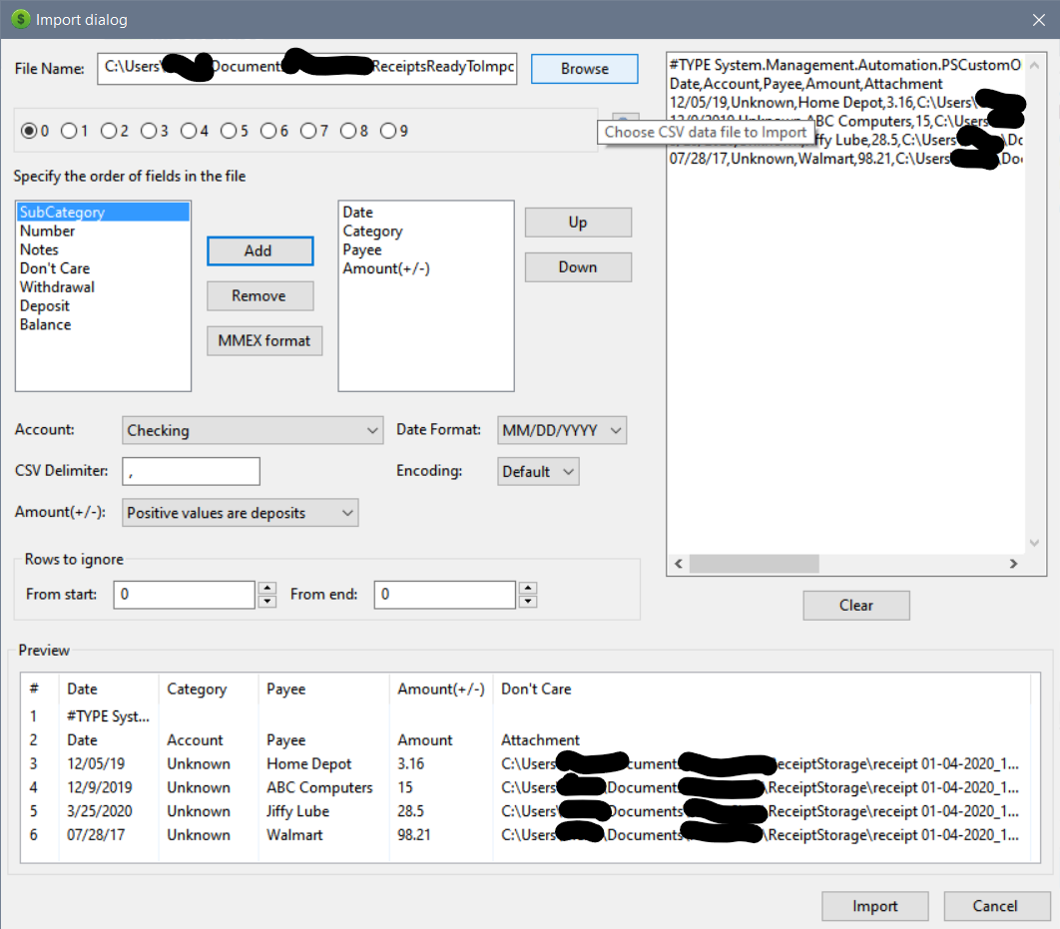Screen dimensions: 1060x929
Task: Select Amount(+/-) in chosen fields list
Action: point(426,268)
